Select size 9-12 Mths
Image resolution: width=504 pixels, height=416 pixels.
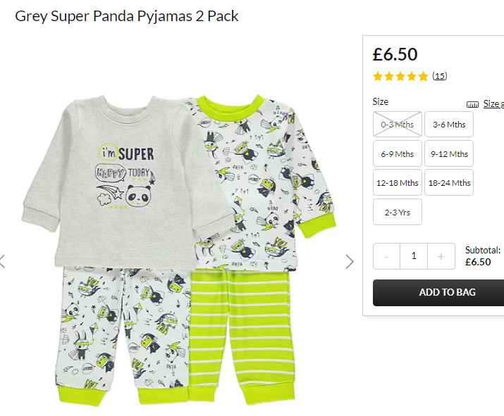449,153
